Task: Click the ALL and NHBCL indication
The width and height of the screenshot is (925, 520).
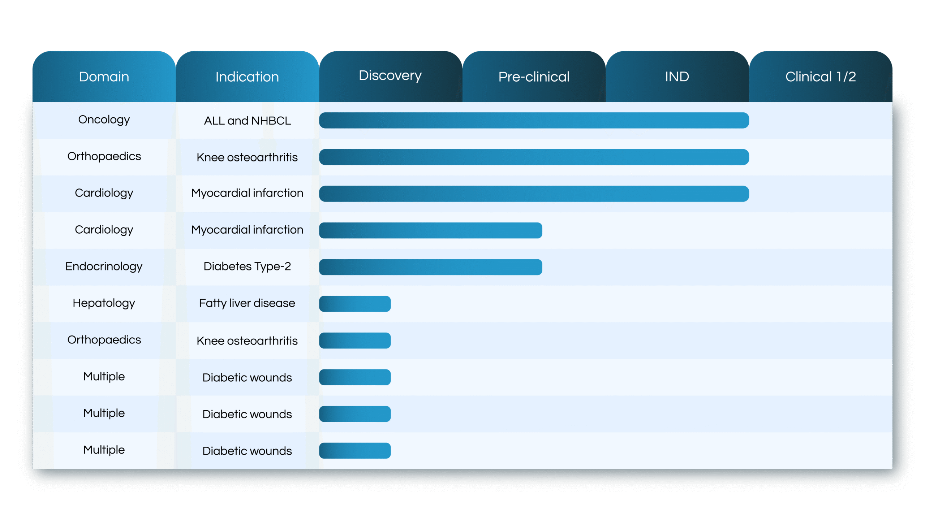Action: click(247, 121)
